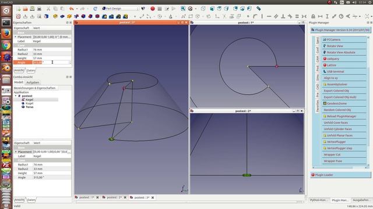The height and width of the screenshot is (209, 373).
Task: Run the Unfold Cone Faces plugin
Action: pyautogui.click(x=344, y=122)
